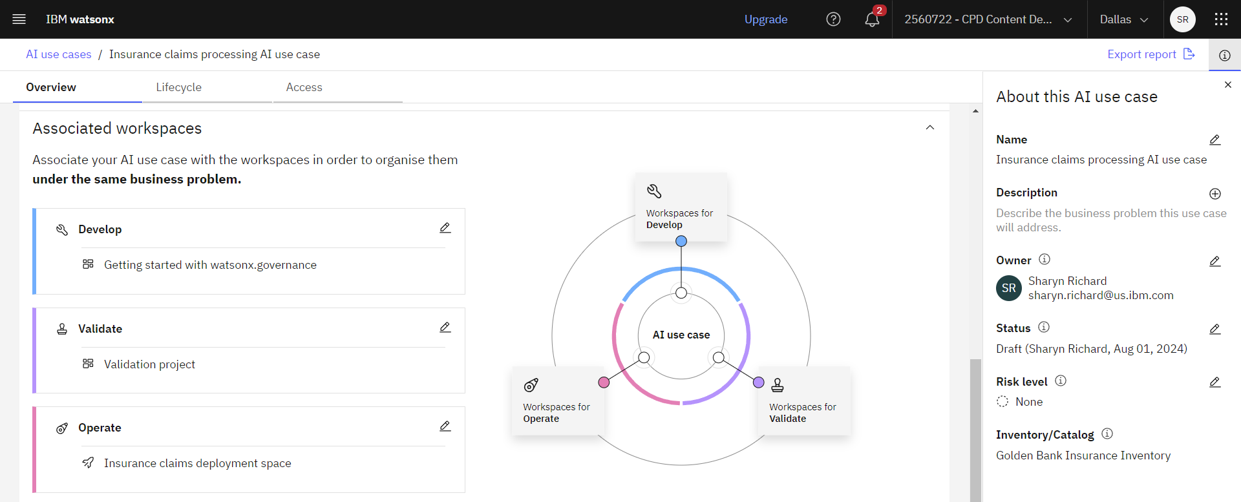
Task: Click project icon beside Getting started with watsonx.governance
Action: [x=89, y=264]
